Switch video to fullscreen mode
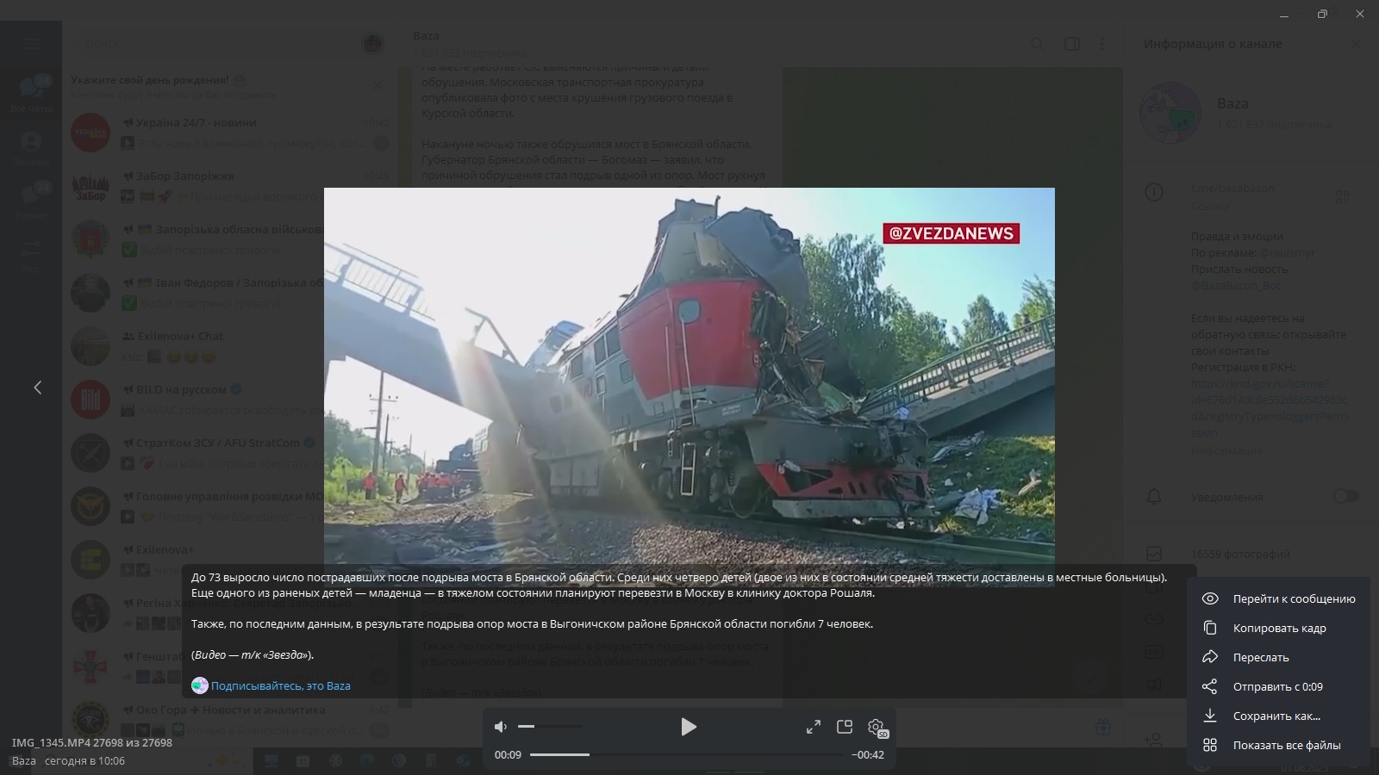 (x=814, y=727)
